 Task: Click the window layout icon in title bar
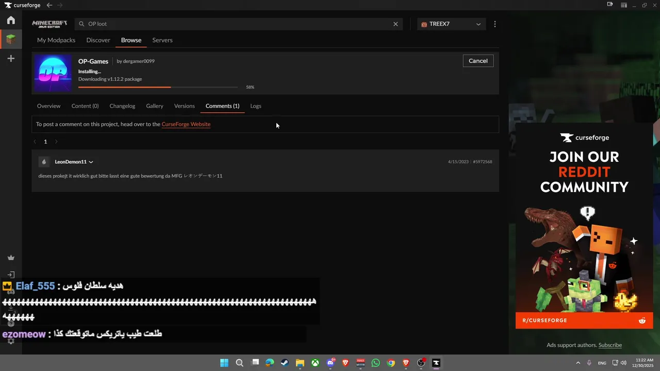624,5
